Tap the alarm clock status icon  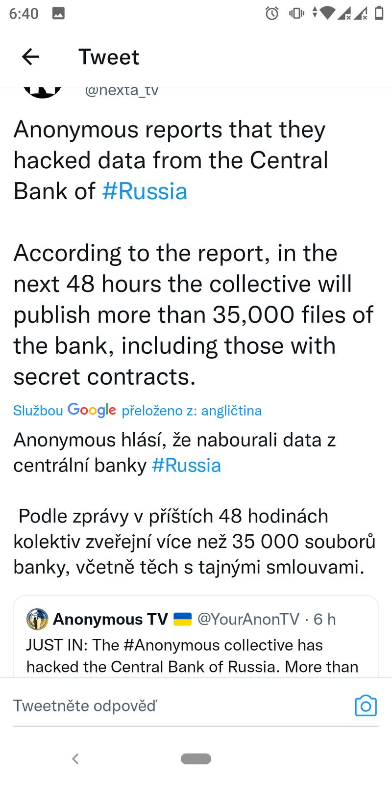[x=272, y=13]
